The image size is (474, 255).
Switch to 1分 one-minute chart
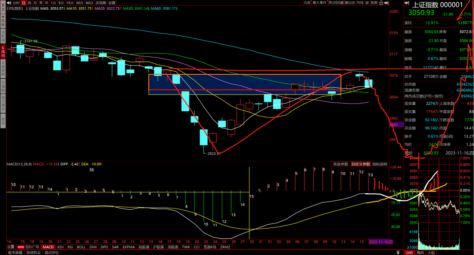(53, 3)
